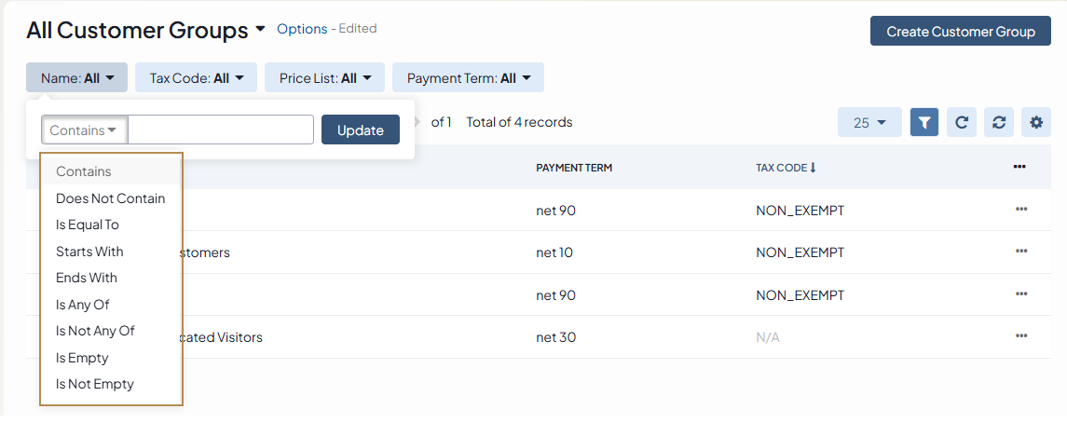Image resolution: width=1067 pixels, height=423 pixels.
Task: Choose "Starts With" filter option
Action: pos(89,252)
